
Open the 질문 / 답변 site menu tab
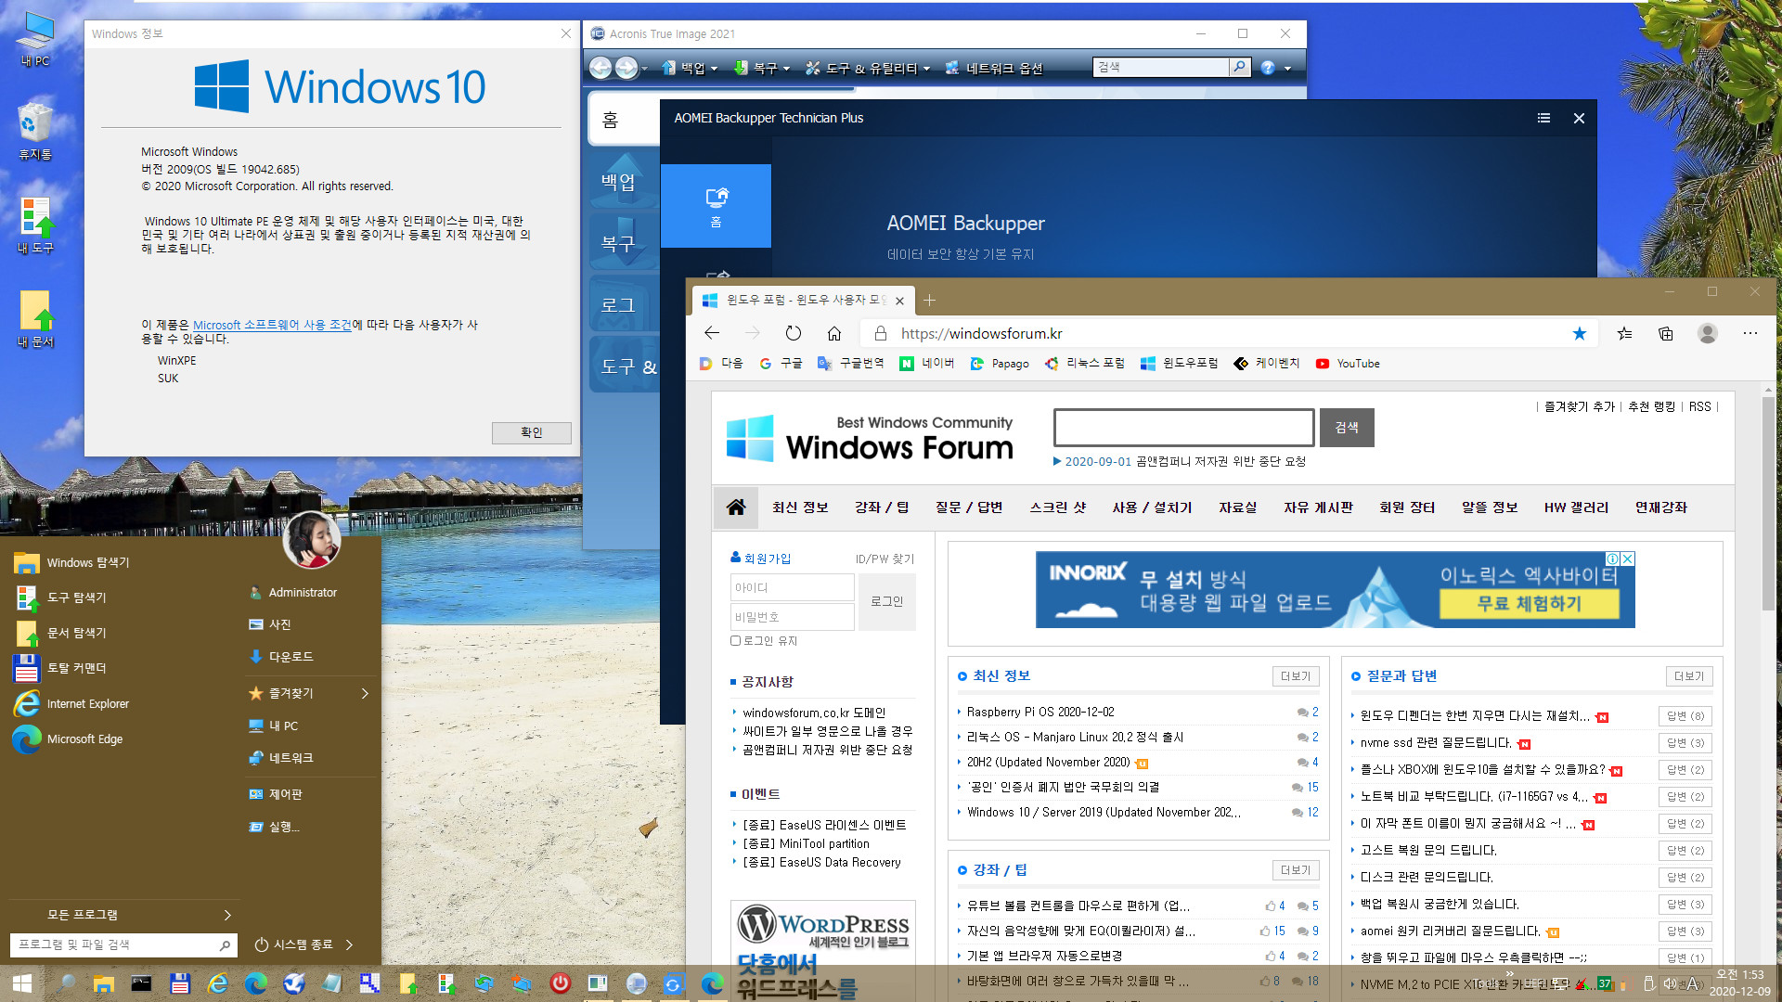tap(969, 507)
